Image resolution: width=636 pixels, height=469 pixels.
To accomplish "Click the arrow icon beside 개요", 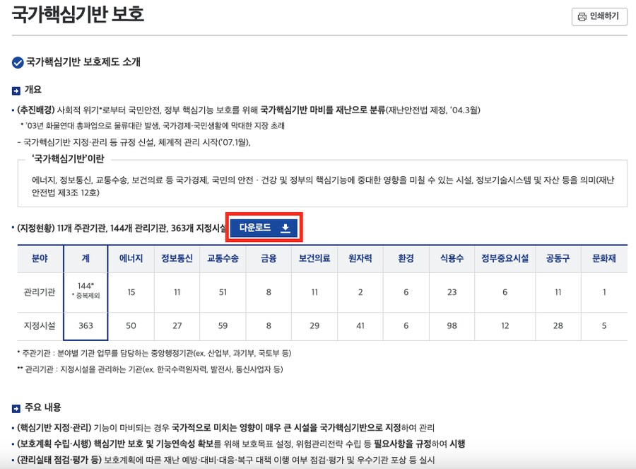I will point(16,91).
